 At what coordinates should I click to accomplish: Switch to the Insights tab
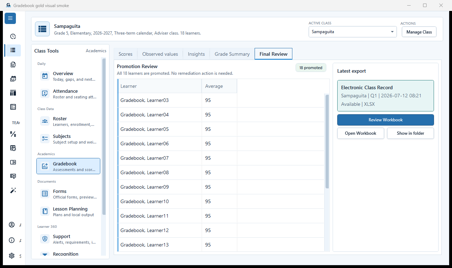coord(196,54)
